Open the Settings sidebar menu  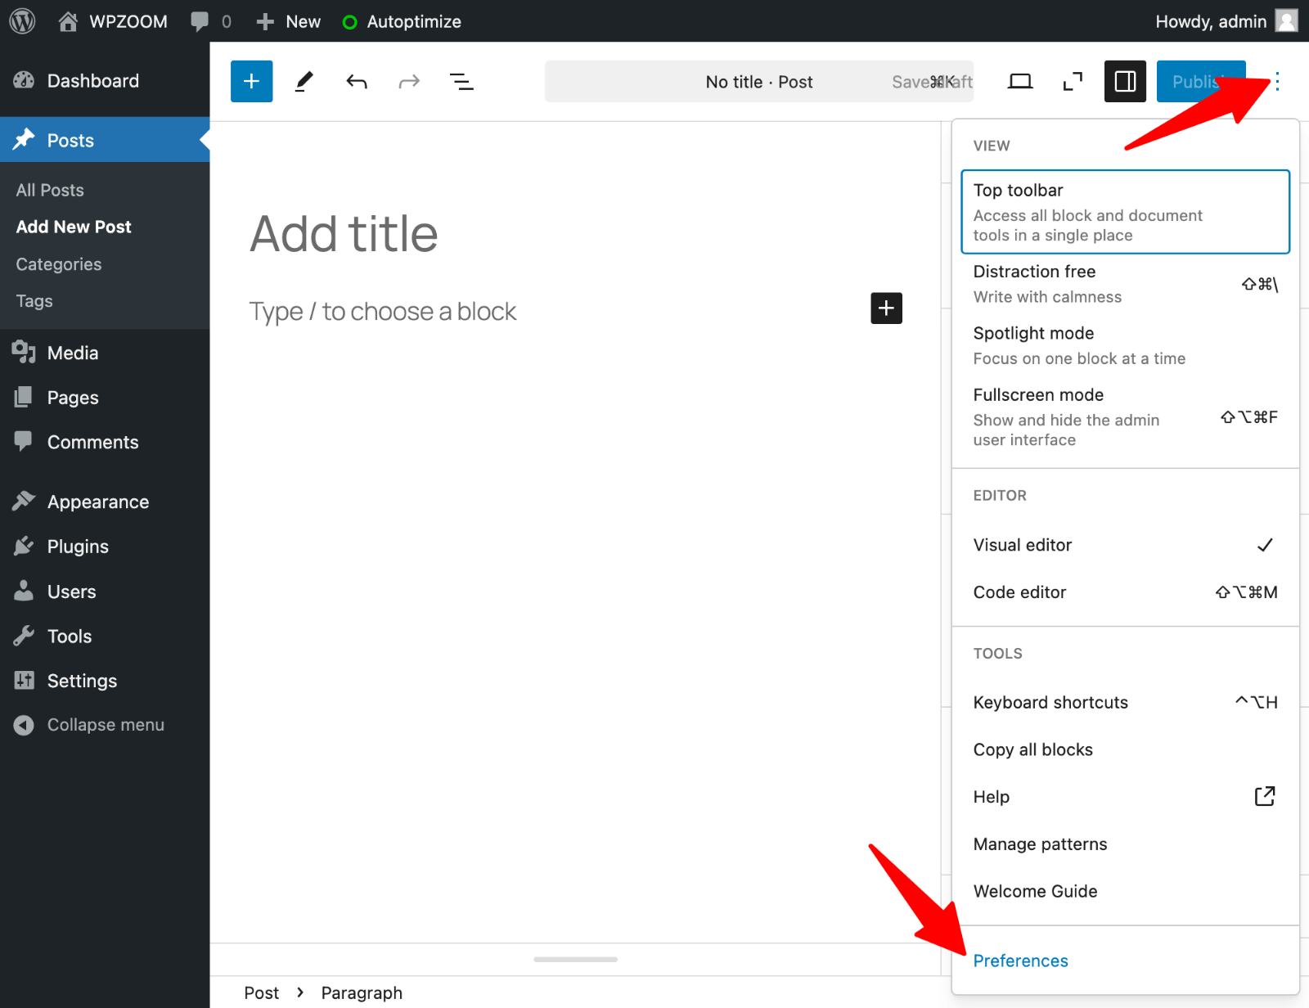pyautogui.click(x=105, y=681)
